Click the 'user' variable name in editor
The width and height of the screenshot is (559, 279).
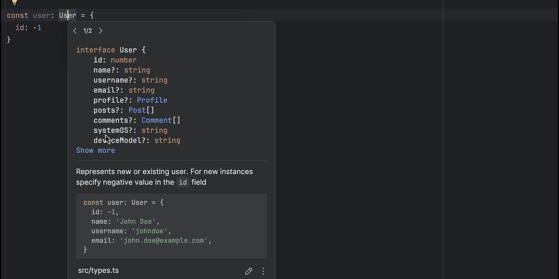coord(42,15)
